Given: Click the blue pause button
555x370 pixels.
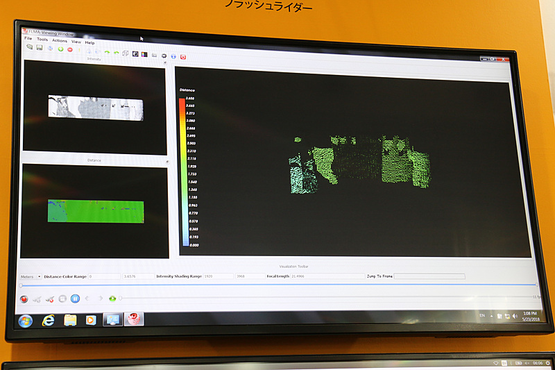Looking at the screenshot, I should click(75, 298).
